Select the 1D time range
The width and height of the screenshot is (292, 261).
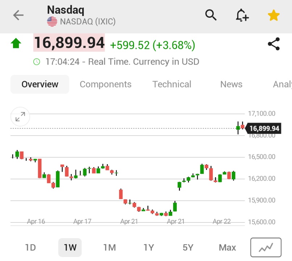coord(30,248)
